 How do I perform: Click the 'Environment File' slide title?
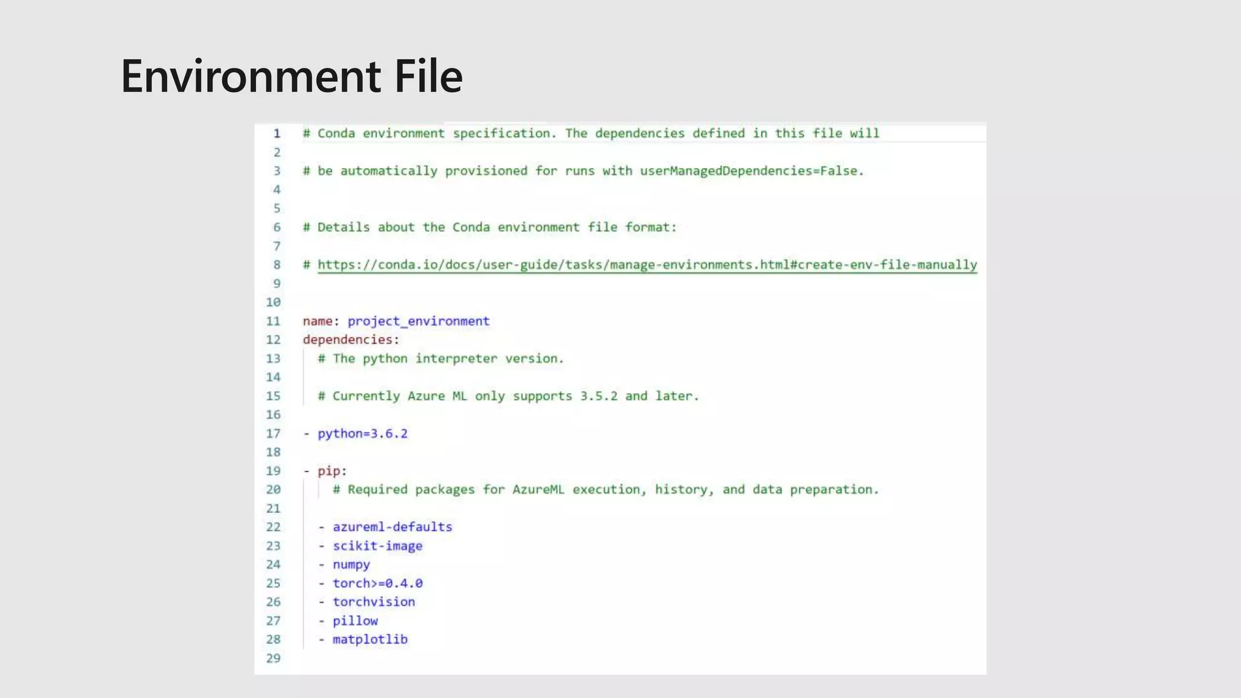(x=291, y=76)
